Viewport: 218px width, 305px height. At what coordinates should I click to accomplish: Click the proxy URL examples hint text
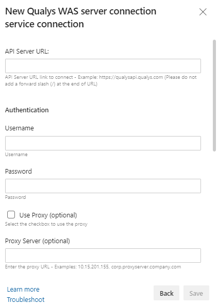click(93, 267)
